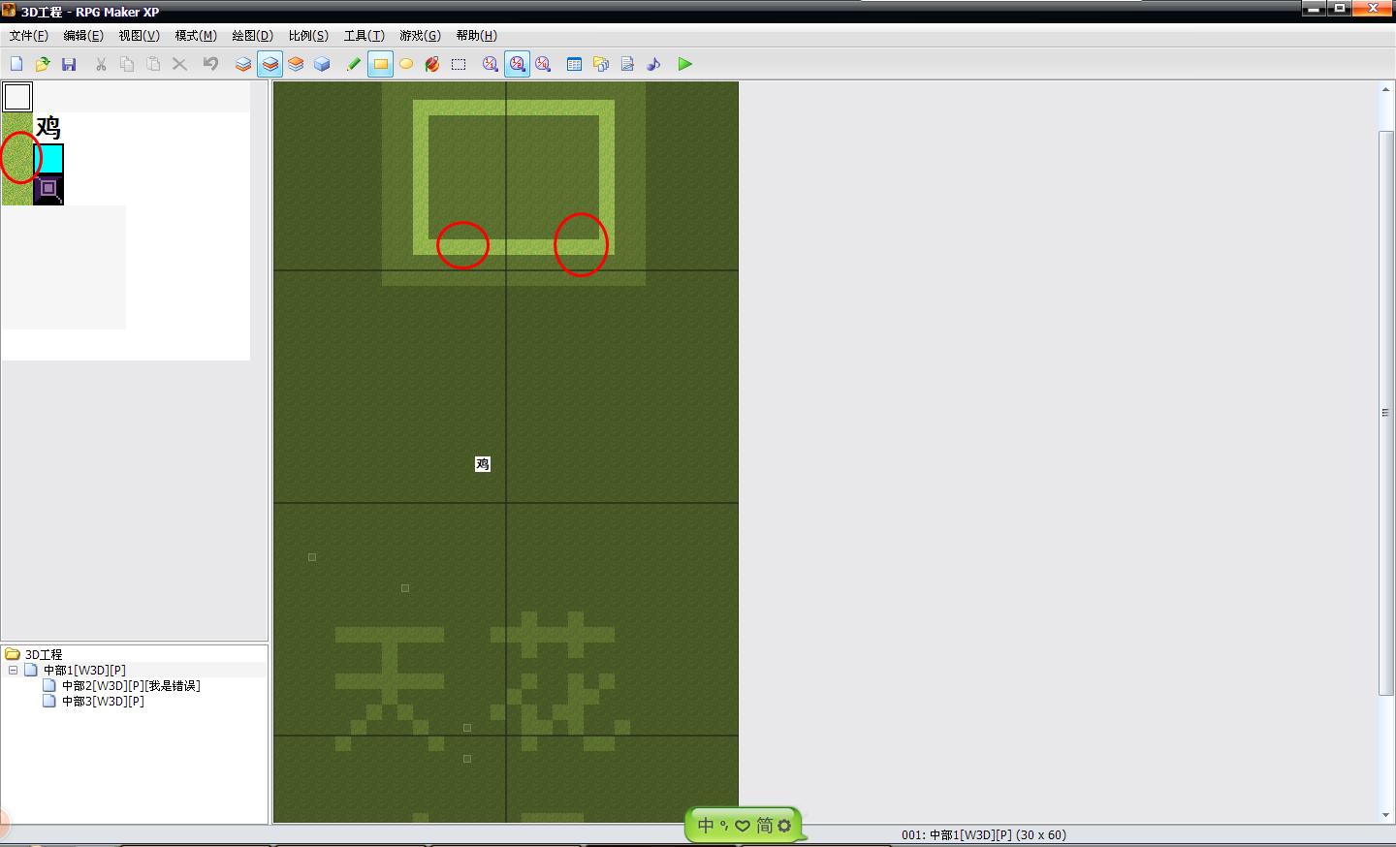
Task: Select the Flood Fill tool
Action: coord(432,64)
